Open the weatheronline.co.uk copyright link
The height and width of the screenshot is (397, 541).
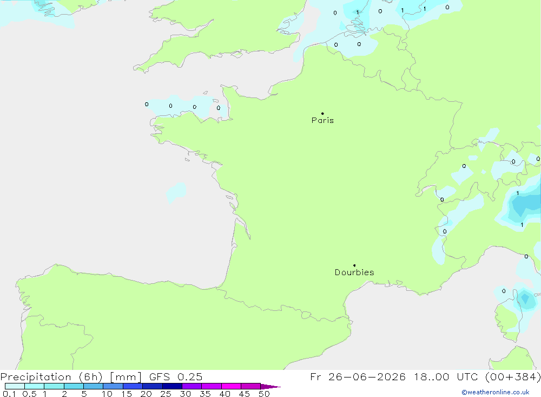(x=496, y=392)
